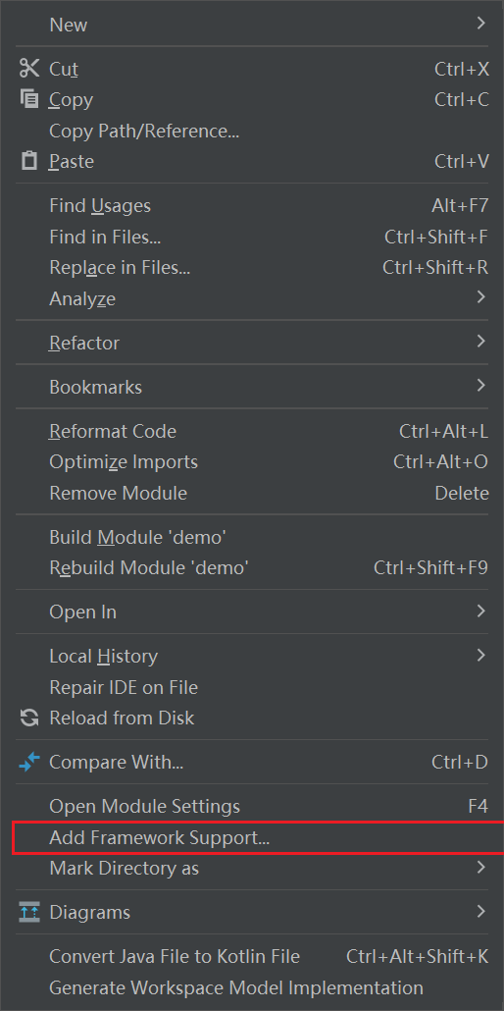Screen dimensions: 504x1011
Task: Click the Copy pages icon
Action: pyautogui.click(x=29, y=99)
